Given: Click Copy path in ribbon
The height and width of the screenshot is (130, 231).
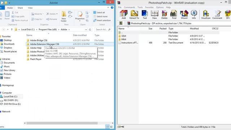Looking at the screenshot, I should pos(18,16).
